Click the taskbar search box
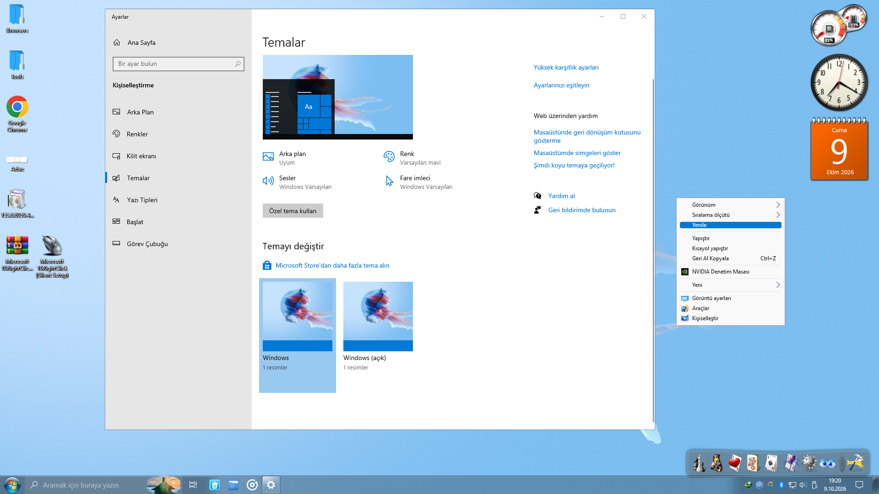This screenshot has width=879, height=494. coord(103,485)
